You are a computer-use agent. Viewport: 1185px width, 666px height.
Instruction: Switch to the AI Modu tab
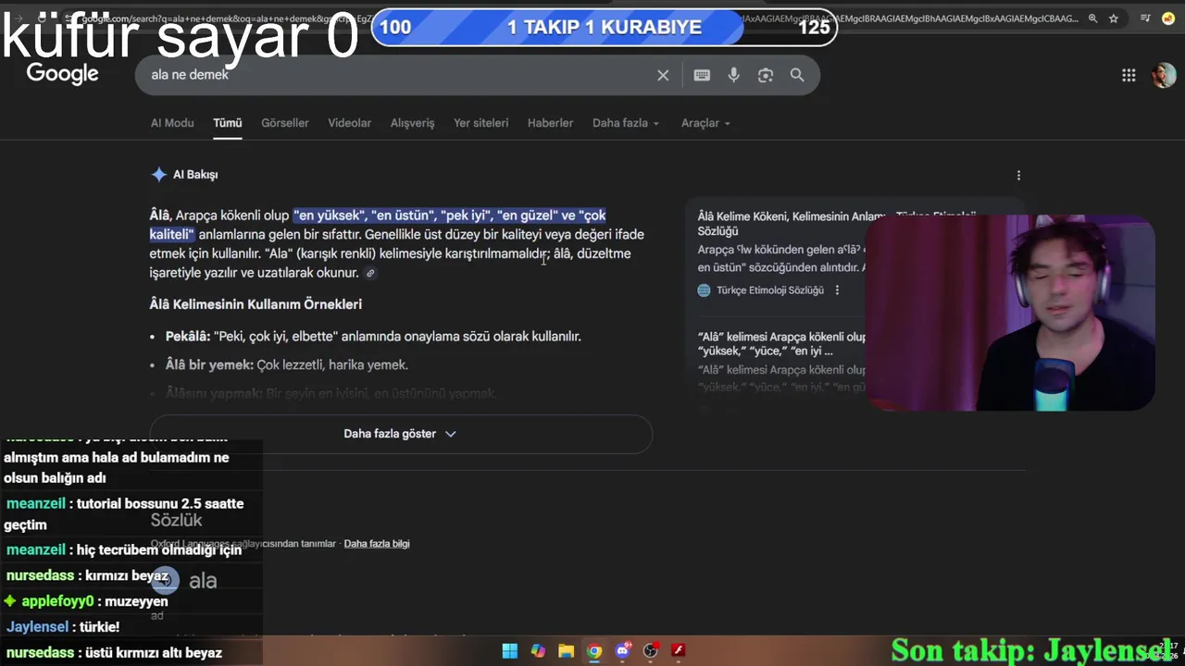(x=172, y=123)
